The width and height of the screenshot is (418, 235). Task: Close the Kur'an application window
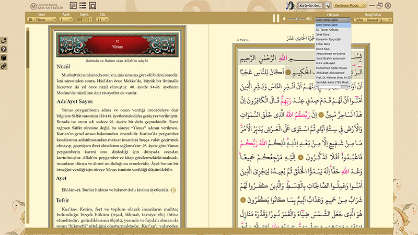(x=388, y=5)
